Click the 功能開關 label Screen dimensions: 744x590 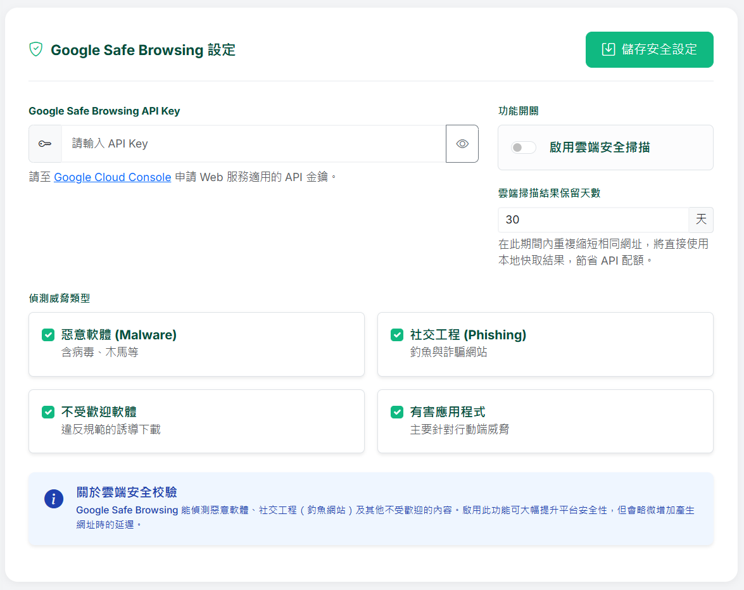pyautogui.click(x=518, y=111)
